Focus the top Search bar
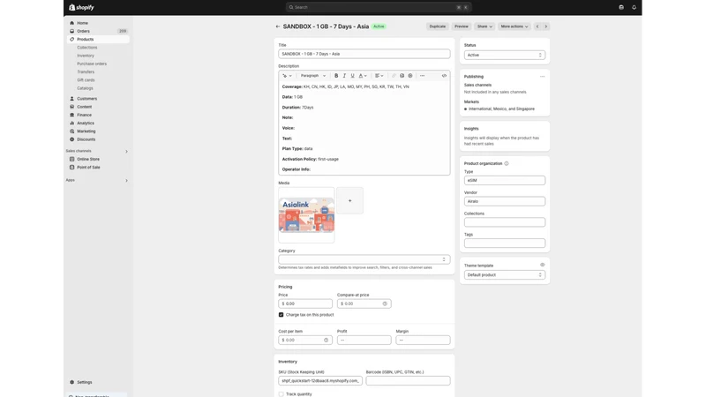 pyautogui.click(x=379, y=7)
